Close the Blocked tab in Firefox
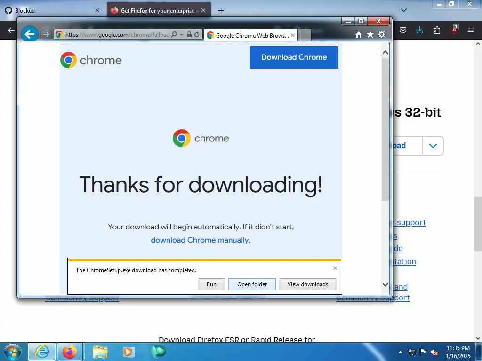Image resolution: width=482 pixels, height=361 pixels. point(97,10)
